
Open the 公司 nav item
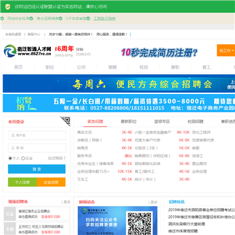81,67
